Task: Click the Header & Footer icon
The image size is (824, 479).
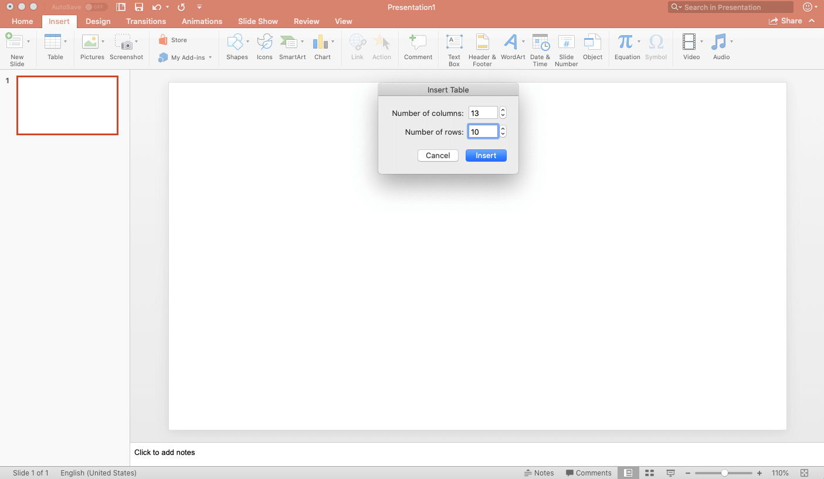Action: [x=482, y=42]
